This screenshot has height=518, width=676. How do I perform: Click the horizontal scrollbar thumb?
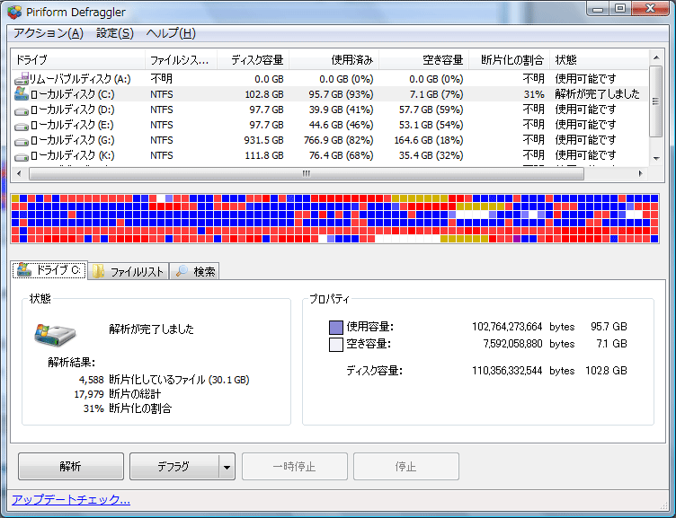(x=307, y=173)
